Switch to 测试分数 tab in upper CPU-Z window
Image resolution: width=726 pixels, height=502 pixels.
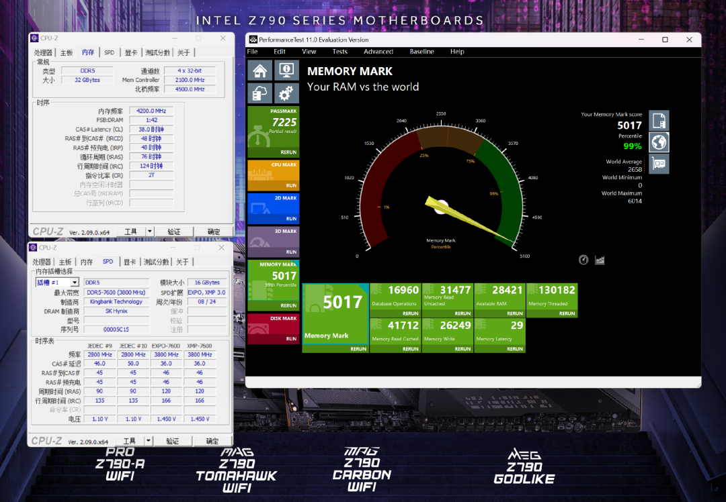click(158, 53)
